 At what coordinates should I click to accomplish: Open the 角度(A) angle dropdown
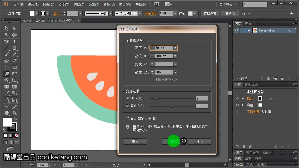tap(175, 64)
